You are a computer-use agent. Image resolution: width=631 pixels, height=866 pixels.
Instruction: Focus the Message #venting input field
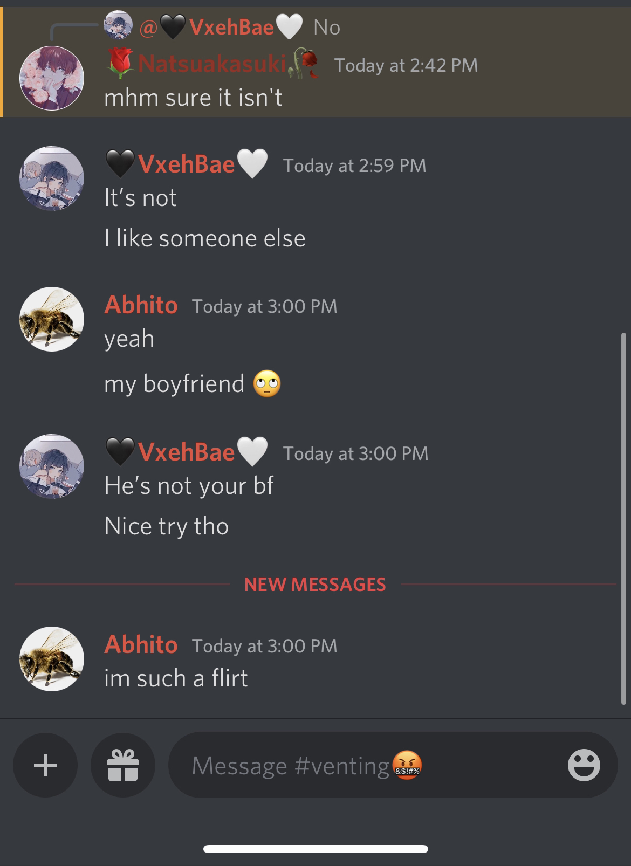(393, 765)
